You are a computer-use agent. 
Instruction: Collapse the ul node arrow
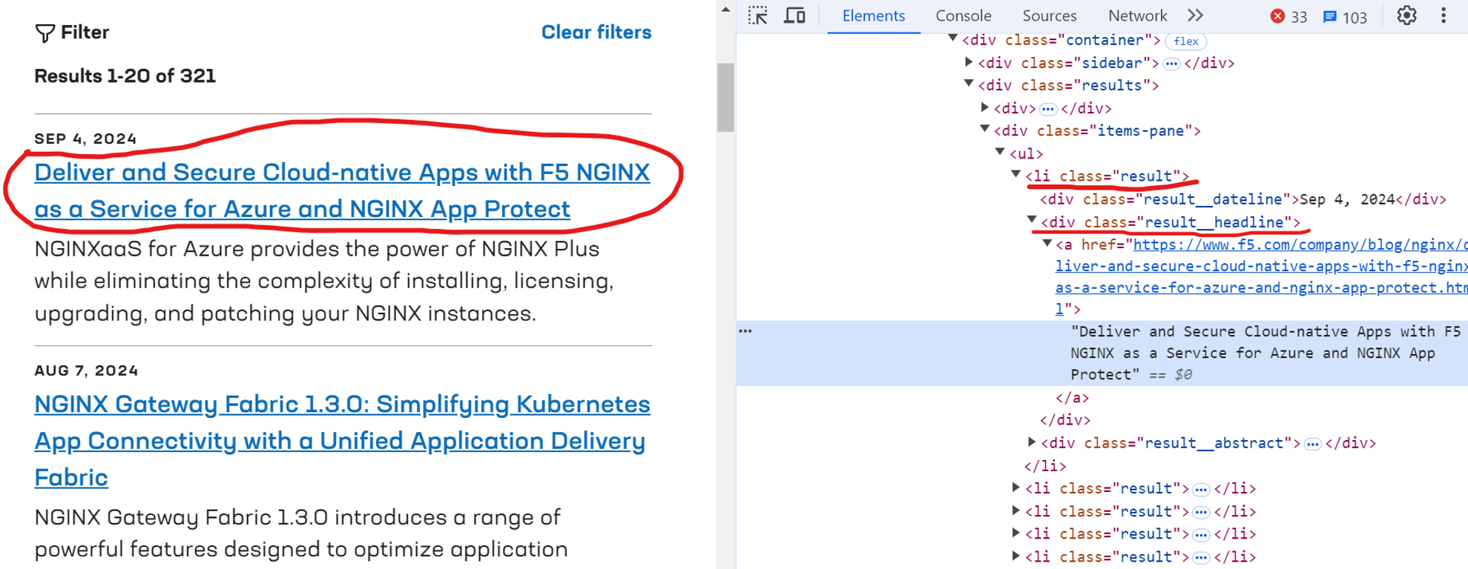coord(1000,153)
